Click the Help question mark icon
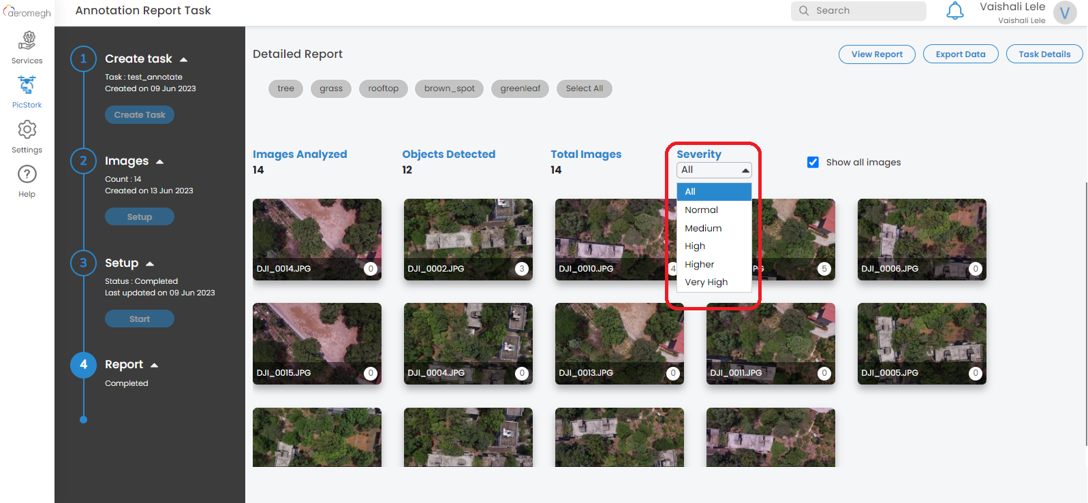The height and width of the screenshot is (503, 1088). pyautogui.click(x=27, y=175)
